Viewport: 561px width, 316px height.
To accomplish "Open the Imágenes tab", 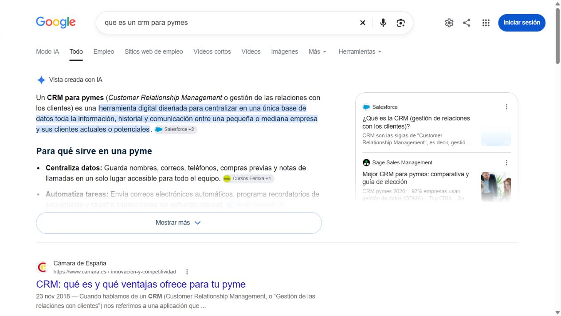I will (x=284, y=51).
